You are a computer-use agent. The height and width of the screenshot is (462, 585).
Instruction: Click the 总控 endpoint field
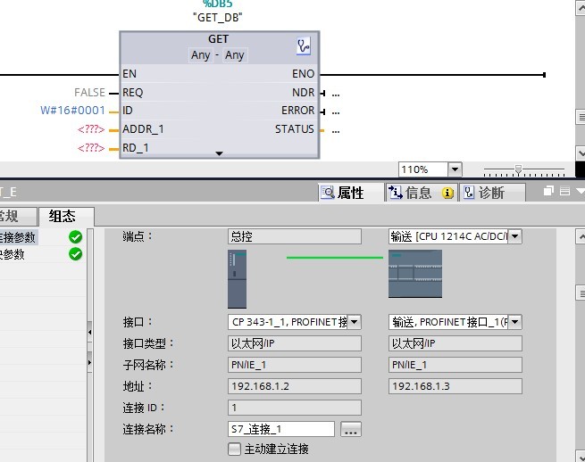point(295,236)
